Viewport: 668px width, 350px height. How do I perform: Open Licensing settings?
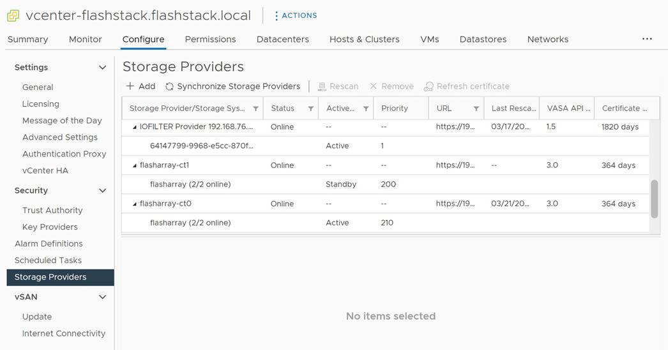point(40,104)
